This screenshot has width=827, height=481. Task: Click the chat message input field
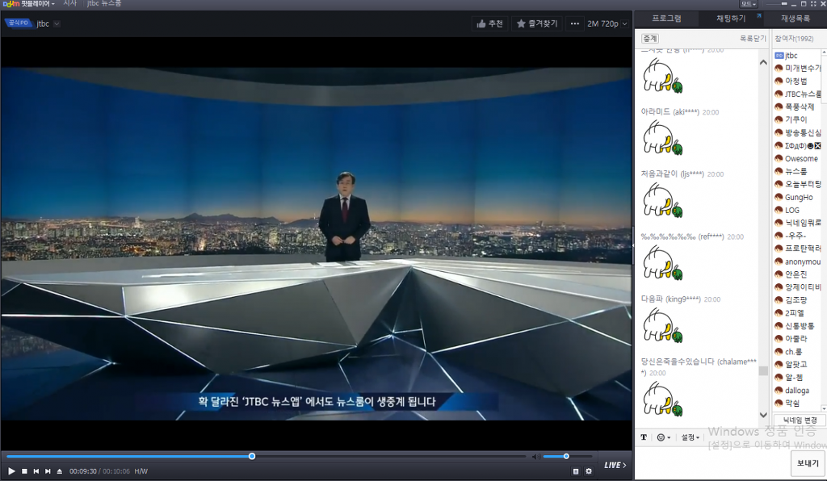[712, 462]
